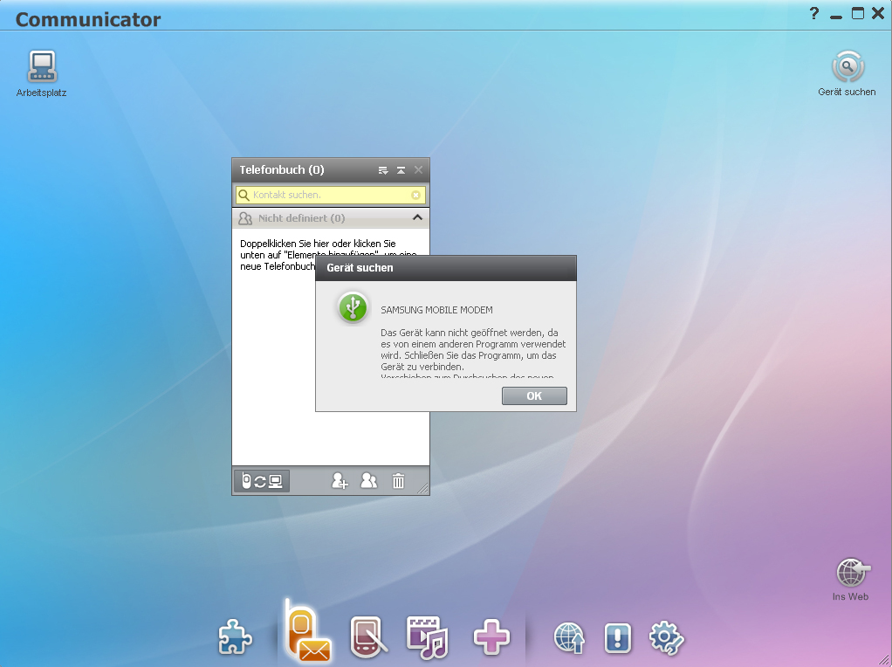Viewport: 892px width, 667px height.
Task: Close the Telefonbuch panel
Action: point(418,169)
